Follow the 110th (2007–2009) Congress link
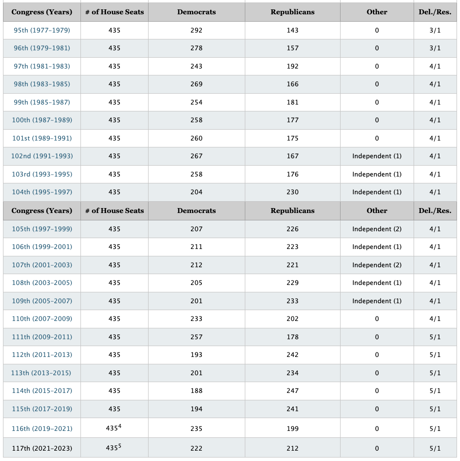 (x=42, y=319)
